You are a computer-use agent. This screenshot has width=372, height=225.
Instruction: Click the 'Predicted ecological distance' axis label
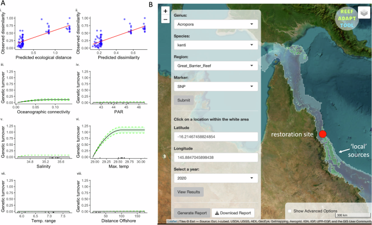click(x=43, y=57)
